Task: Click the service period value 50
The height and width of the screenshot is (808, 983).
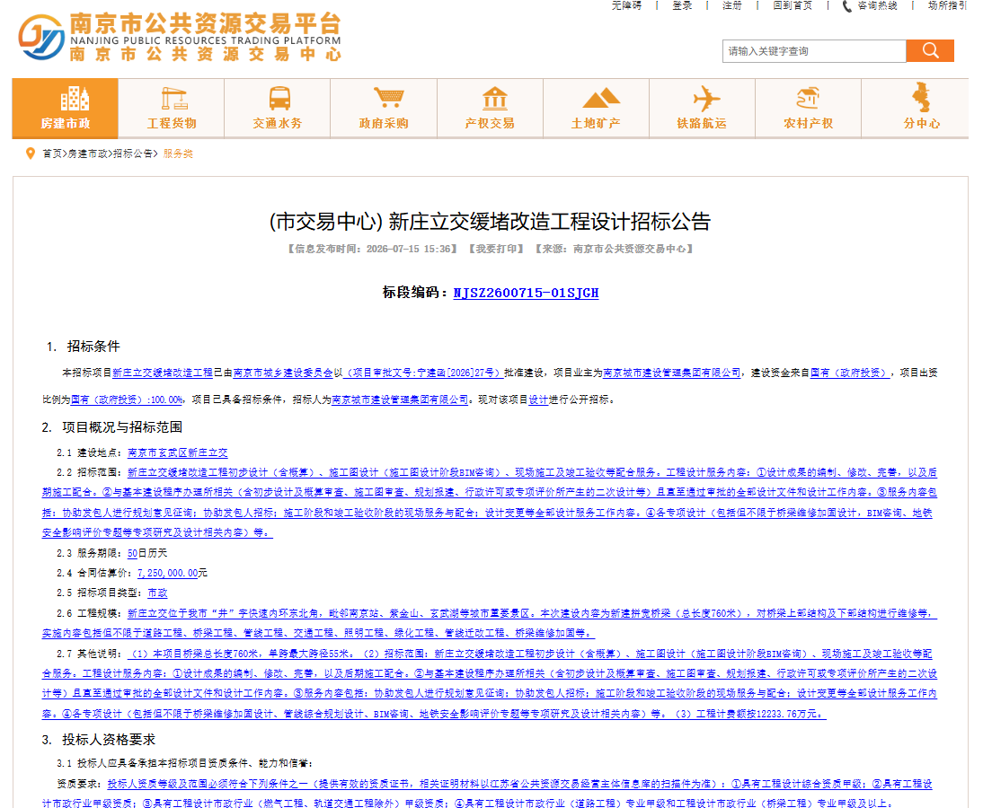Action: tap(132, 553)
